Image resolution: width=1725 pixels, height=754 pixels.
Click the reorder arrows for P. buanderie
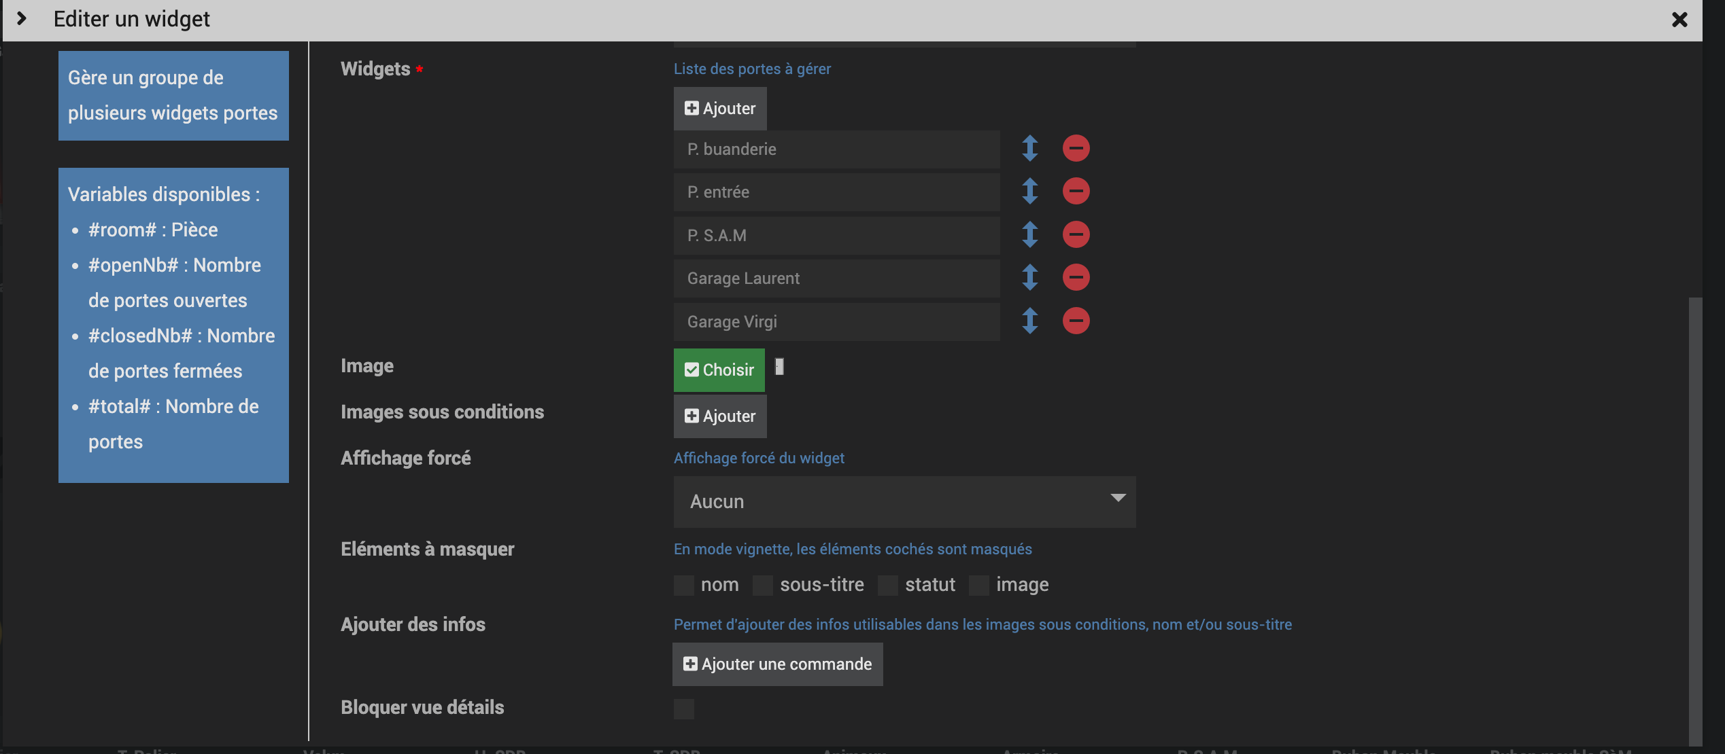(x=1029, y=148)
